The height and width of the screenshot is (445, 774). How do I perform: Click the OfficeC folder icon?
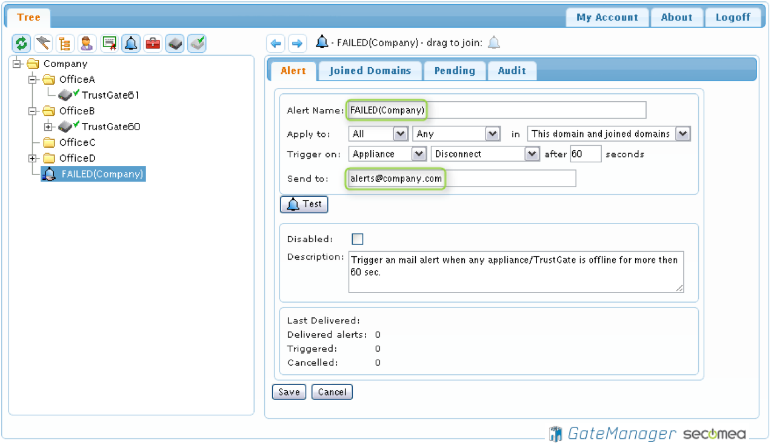point(48,142)
